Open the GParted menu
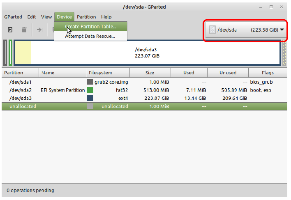The image size is (291, 200). pos(13,17)
